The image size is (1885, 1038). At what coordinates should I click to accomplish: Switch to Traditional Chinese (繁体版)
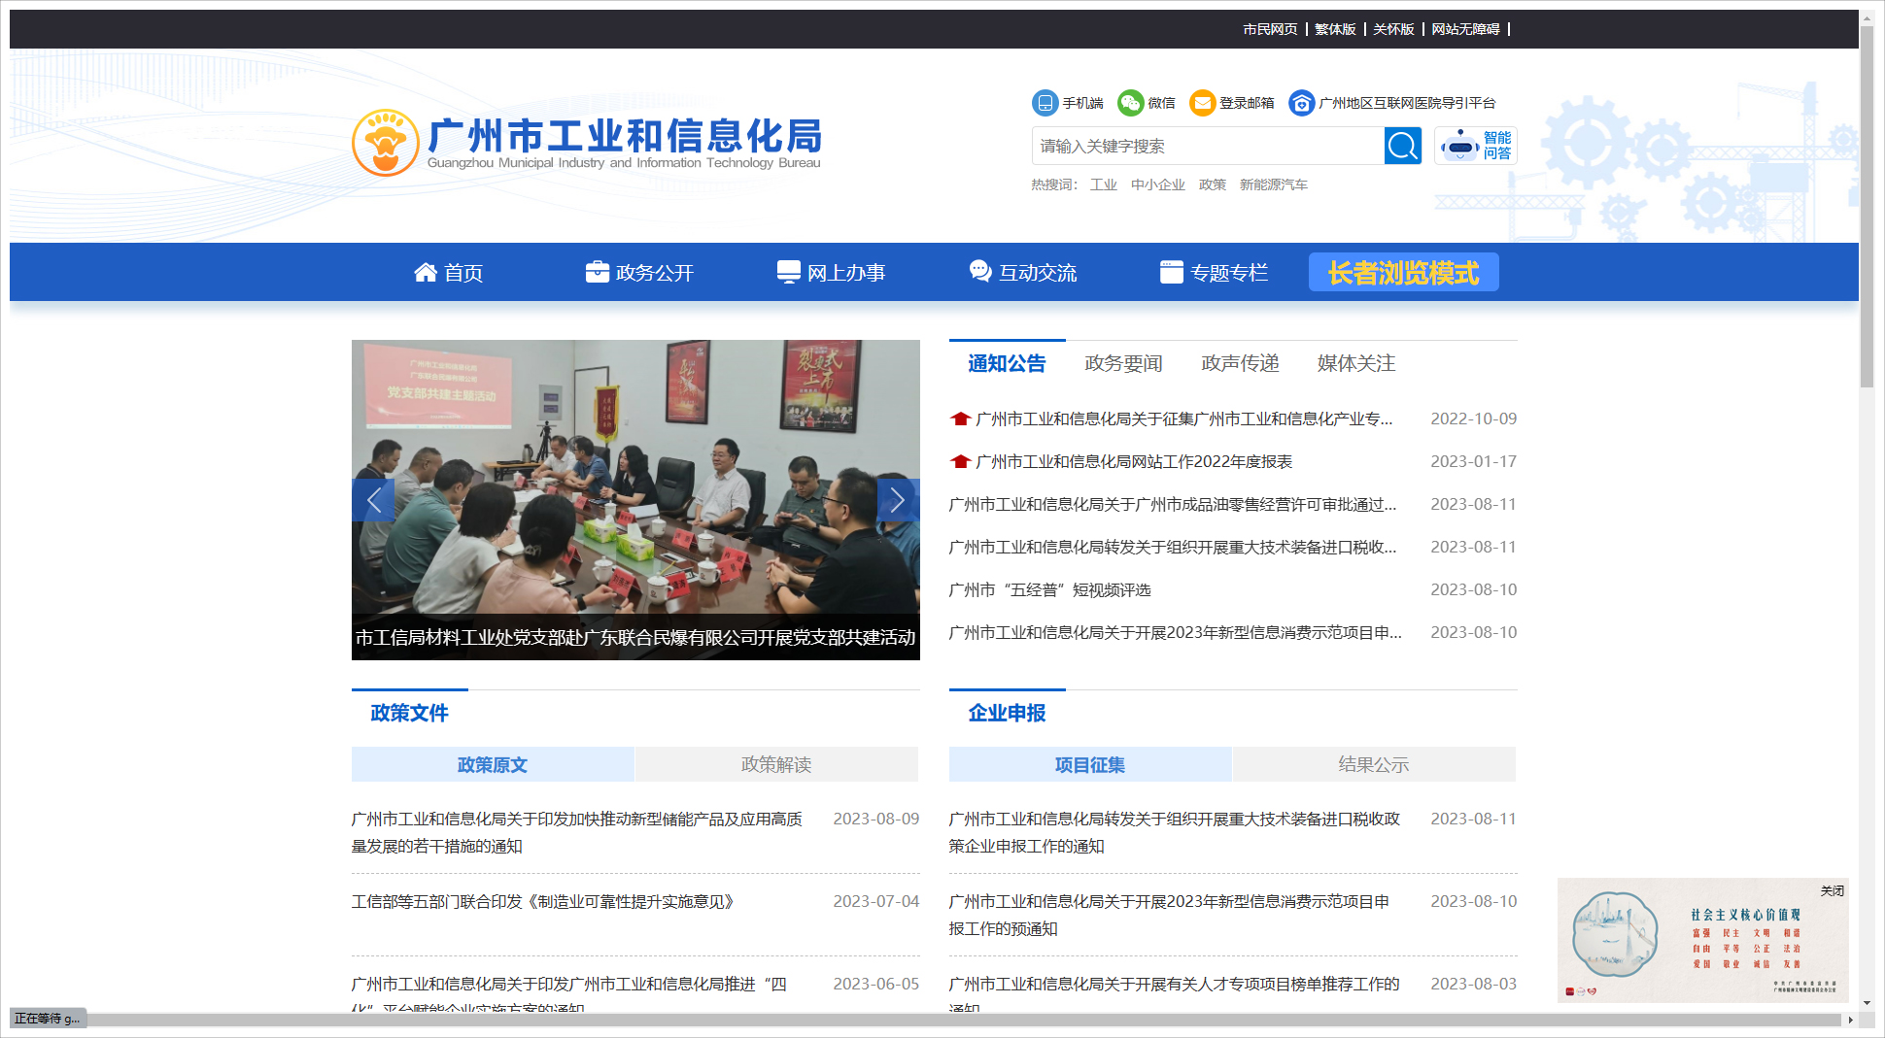coord(1335,29)
